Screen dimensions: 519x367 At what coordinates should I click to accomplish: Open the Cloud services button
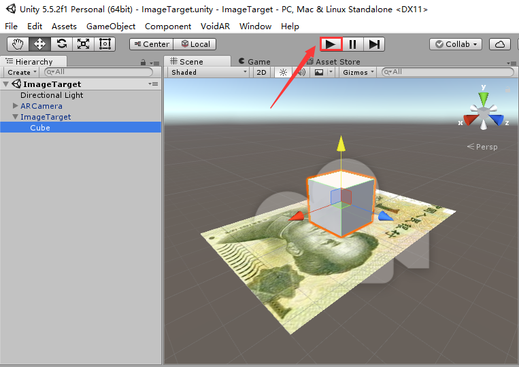pos(500,44)
